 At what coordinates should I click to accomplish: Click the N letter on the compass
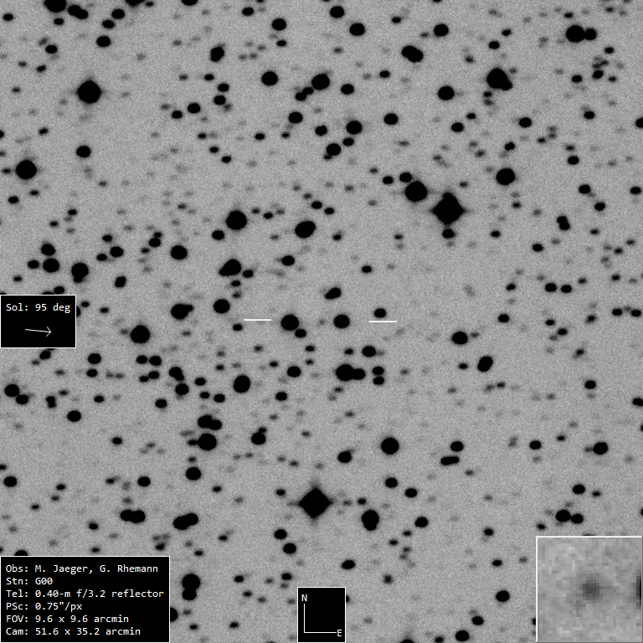click(x=305, y=598)
